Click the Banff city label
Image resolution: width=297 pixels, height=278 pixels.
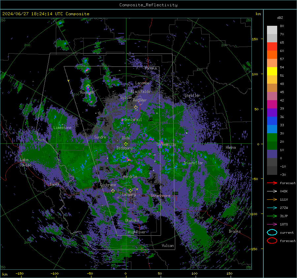54,184
